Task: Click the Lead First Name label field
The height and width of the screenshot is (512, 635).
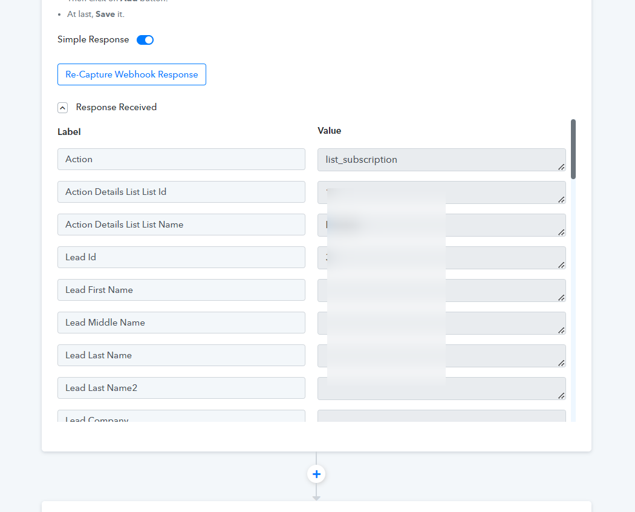Action: [x=181, y=290]
